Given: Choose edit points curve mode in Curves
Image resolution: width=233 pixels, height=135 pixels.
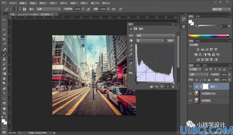Looking at the screenshot, I should click(x=131, y=59).
